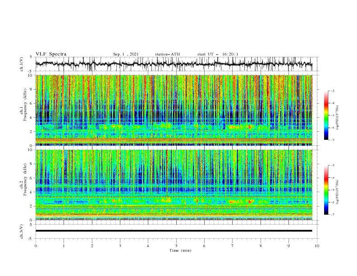Click the "10" kHz tick of ch.2 spectrogram

click(30, 150)
